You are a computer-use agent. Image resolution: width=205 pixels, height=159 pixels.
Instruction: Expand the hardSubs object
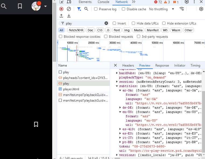point(117,73)
